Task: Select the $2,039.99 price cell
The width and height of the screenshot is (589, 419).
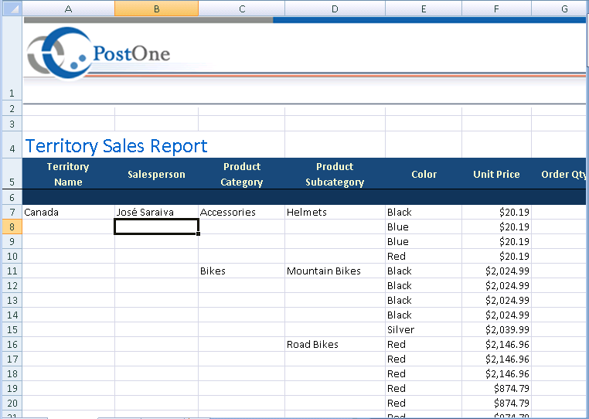Action: pyautogui.click(x=496, y=329)
